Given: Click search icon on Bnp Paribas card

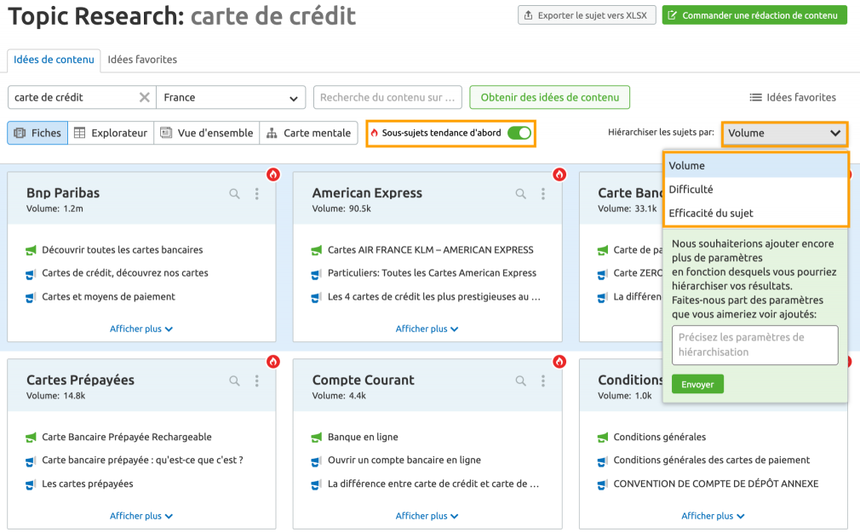Looking at the screenshot, I should [234, 193].
